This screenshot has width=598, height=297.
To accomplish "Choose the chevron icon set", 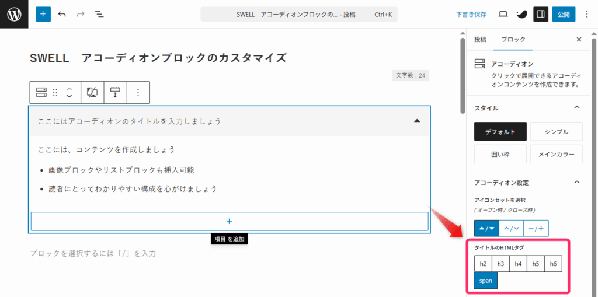I will [512, 228].
